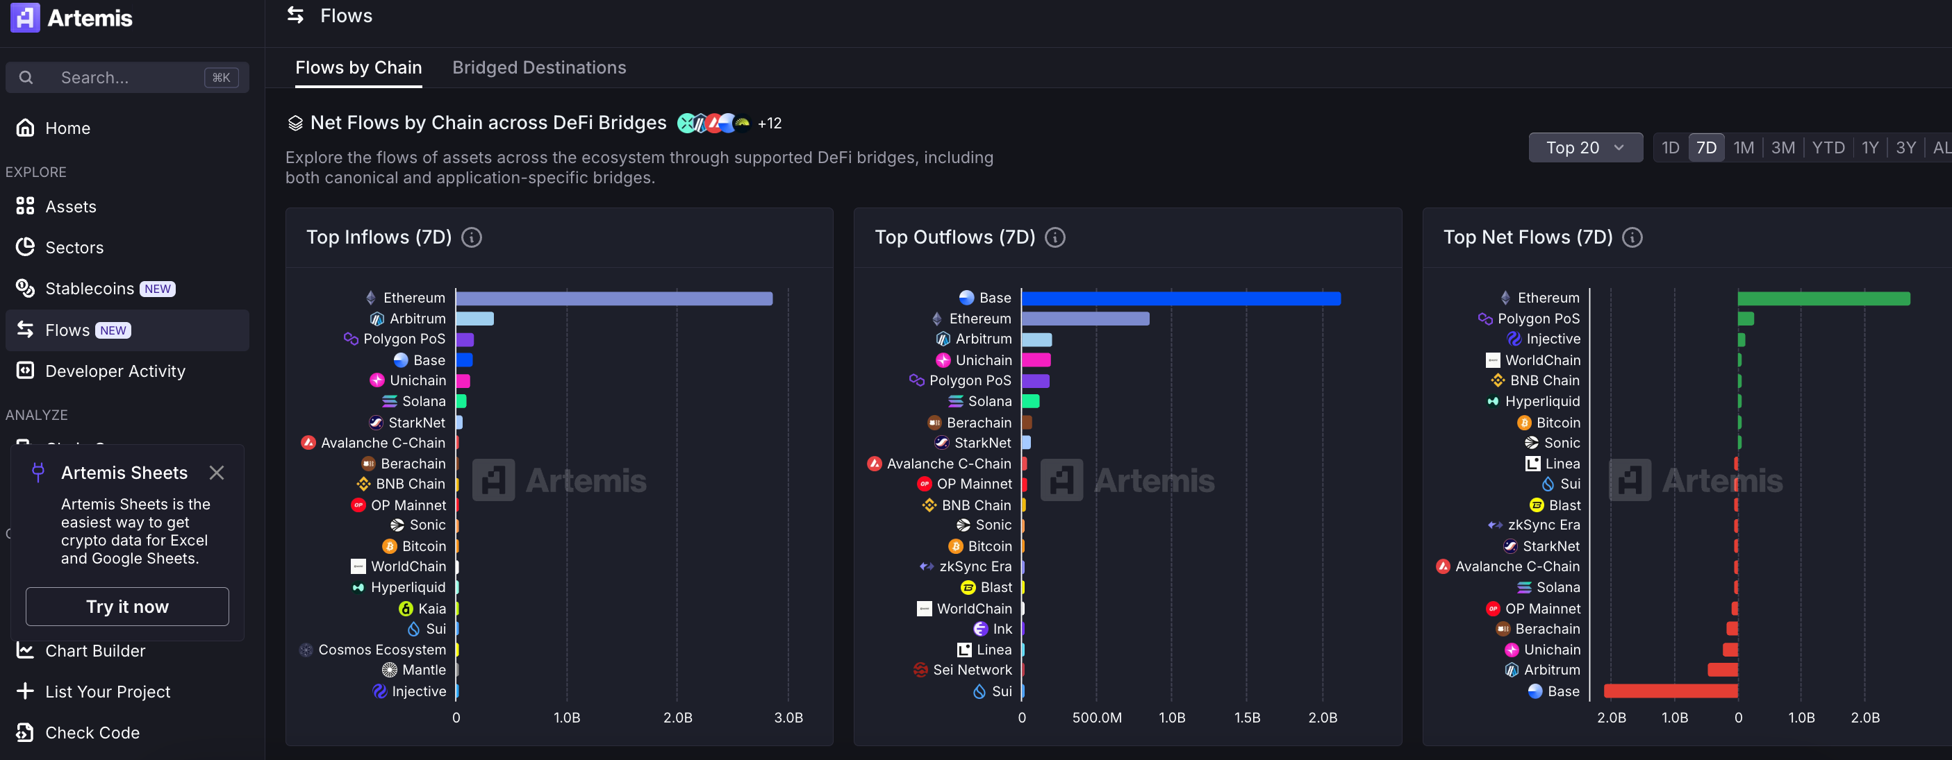Select the 1D time range
This screenshot has height=760, width=1952.
coord(1670,148)
